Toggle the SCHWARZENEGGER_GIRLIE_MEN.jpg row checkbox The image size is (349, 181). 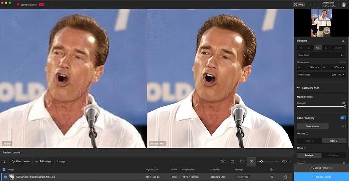coord(5,177)
